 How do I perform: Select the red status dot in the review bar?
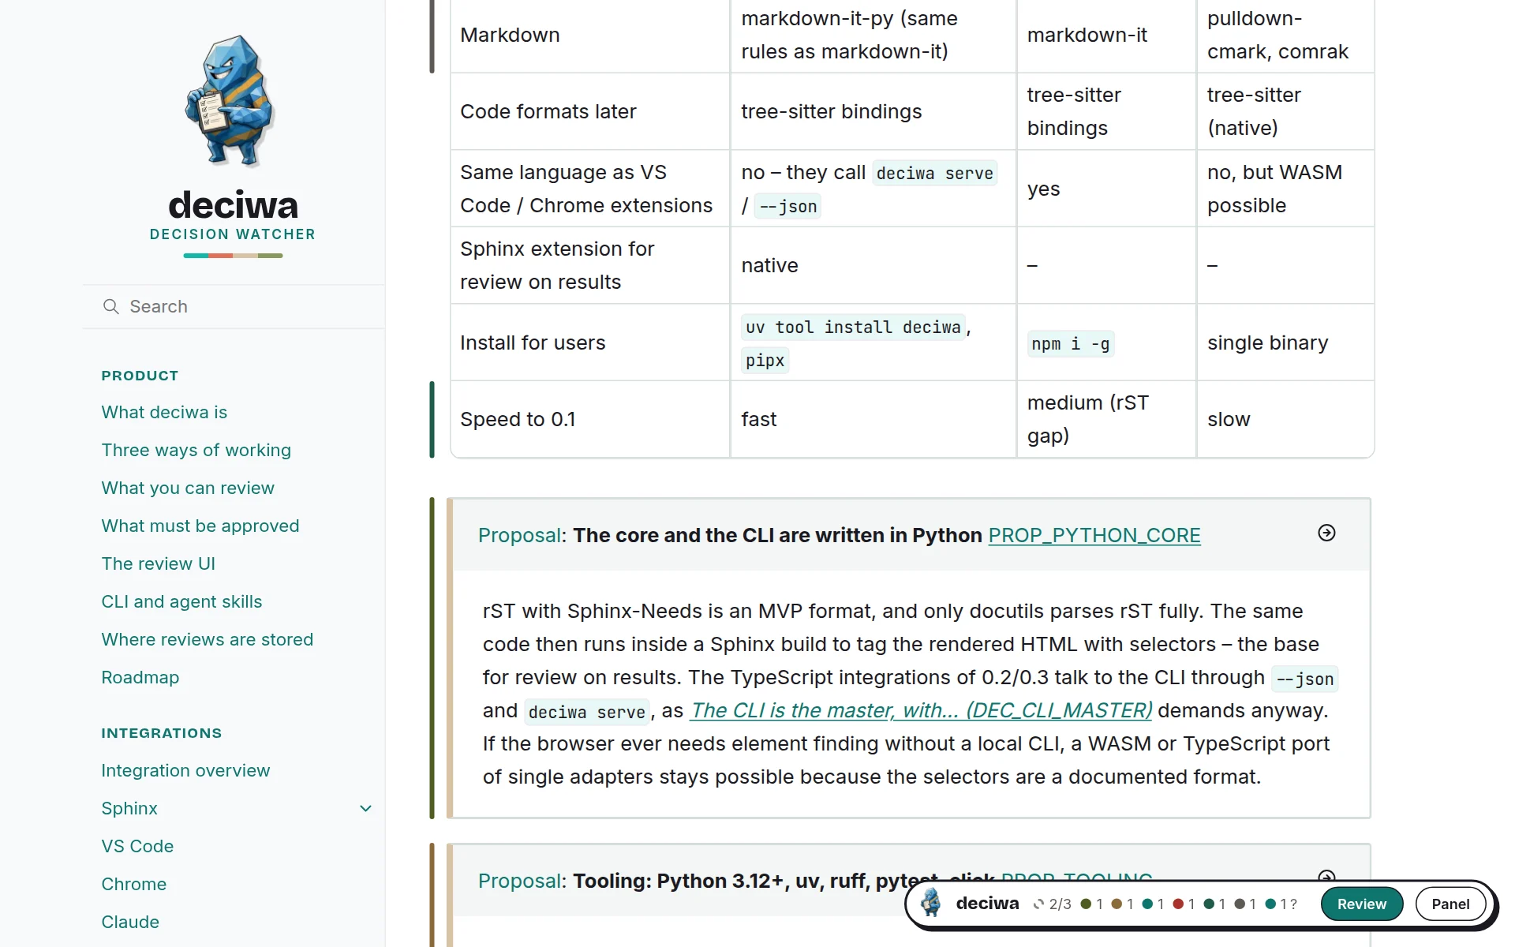point(1178,904)
